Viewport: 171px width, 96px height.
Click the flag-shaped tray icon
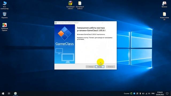[137, 94]
